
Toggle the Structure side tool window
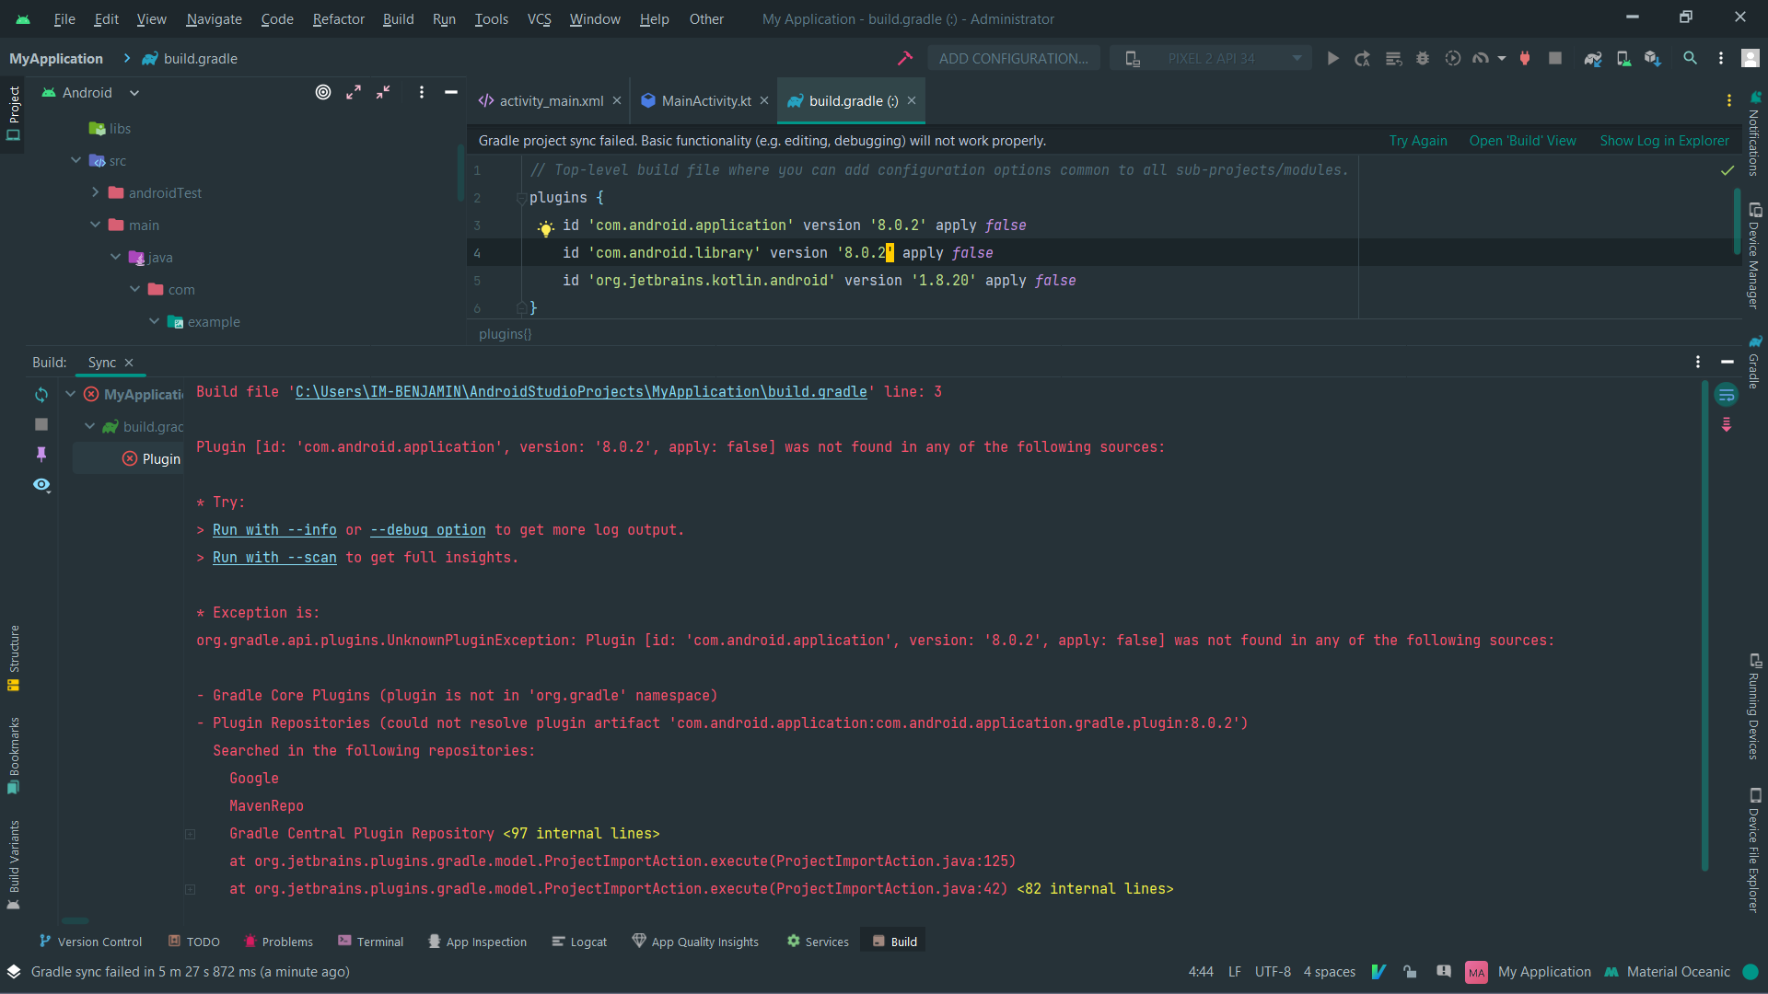pos(13,658)
